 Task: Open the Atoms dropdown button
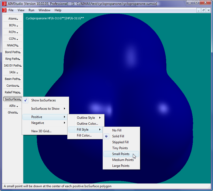click(x=13, y=19)
